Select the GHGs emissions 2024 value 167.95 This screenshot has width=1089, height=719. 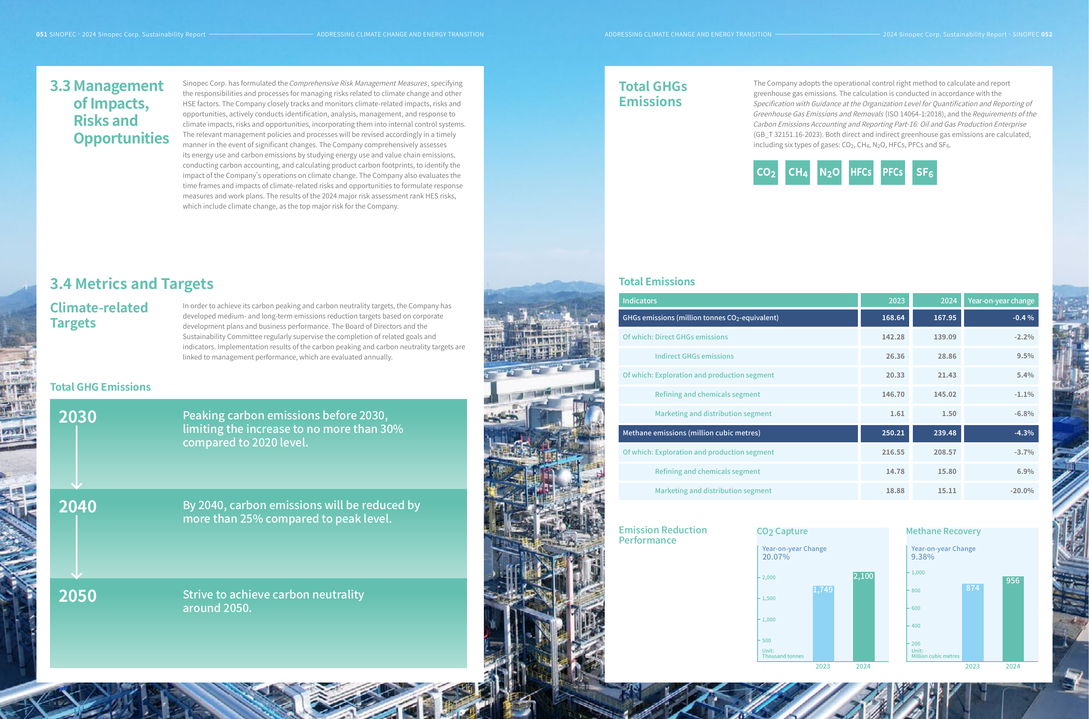(945, 318)
